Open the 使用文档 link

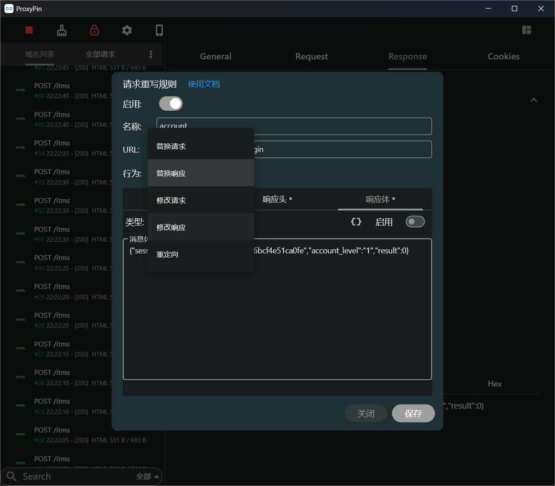tap(204, 84)
